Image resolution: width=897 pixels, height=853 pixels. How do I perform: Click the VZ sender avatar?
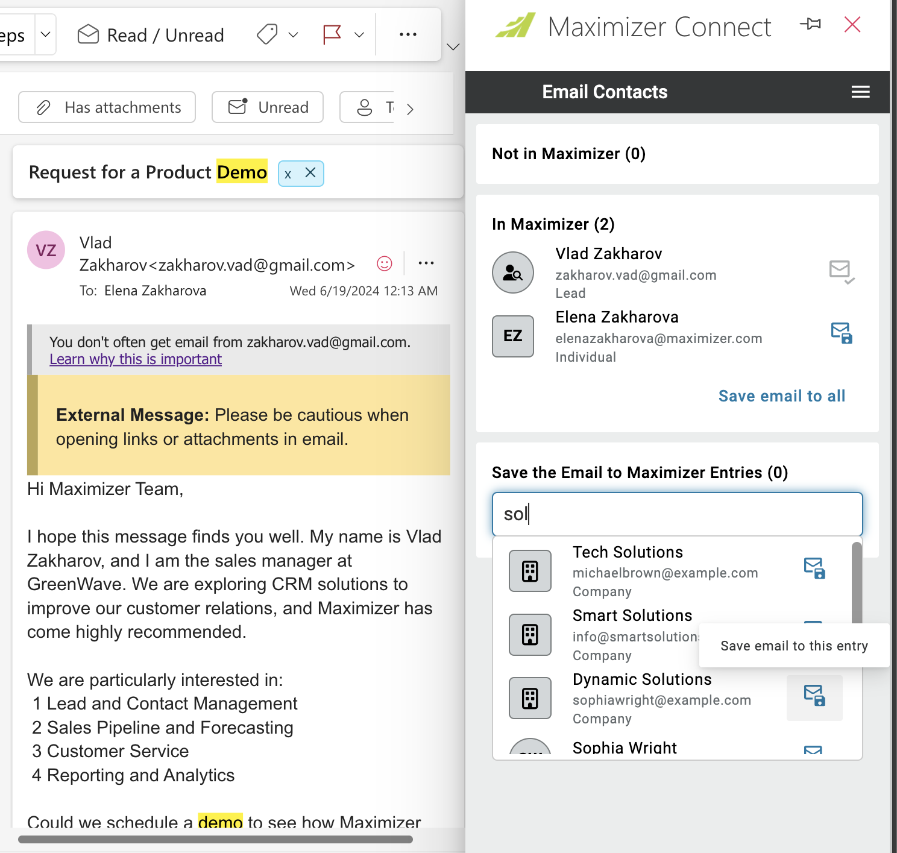coord(46,250)
